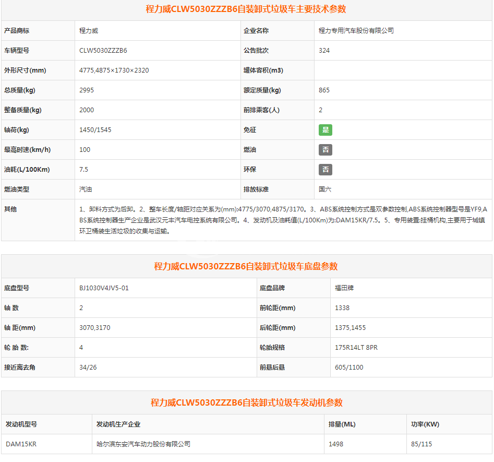
Task: Click the 轮胎规格 label
Action: point(272,348)
